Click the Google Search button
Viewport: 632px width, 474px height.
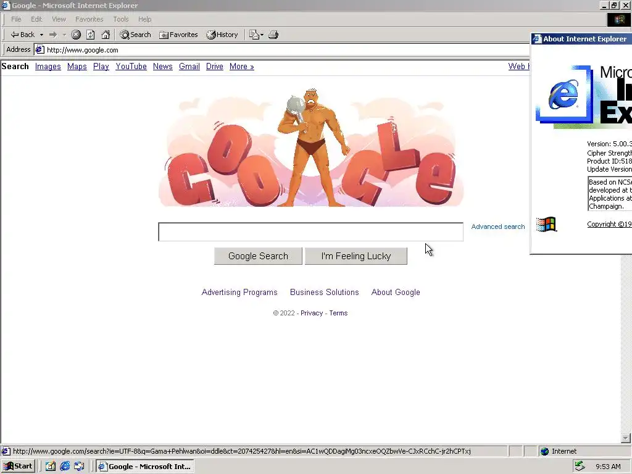(x=258, y=256)
